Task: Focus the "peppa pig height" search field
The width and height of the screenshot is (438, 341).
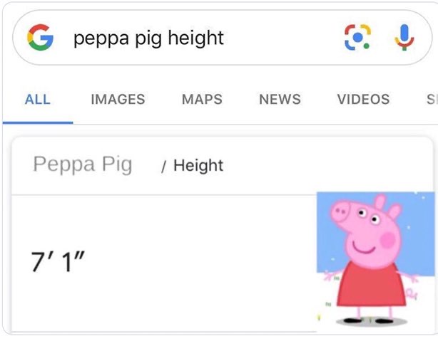Action: coord(222,37)
